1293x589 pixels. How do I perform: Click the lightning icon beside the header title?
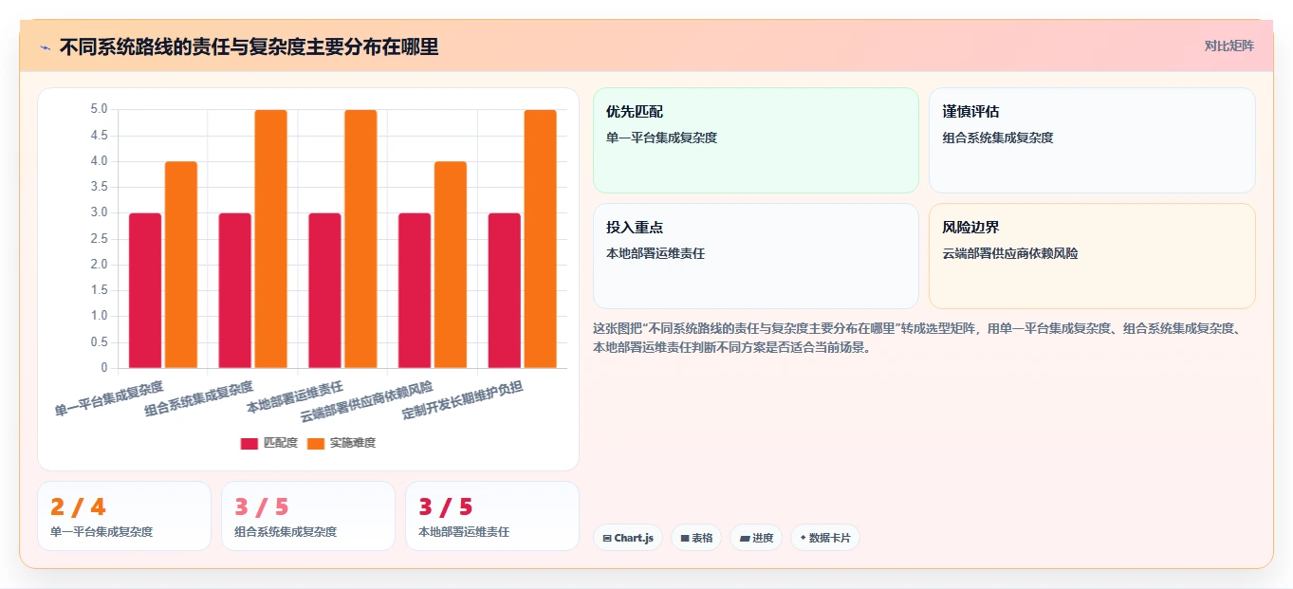45,47
